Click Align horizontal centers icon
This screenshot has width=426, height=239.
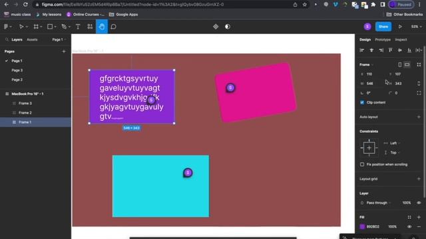click(371, 50)
